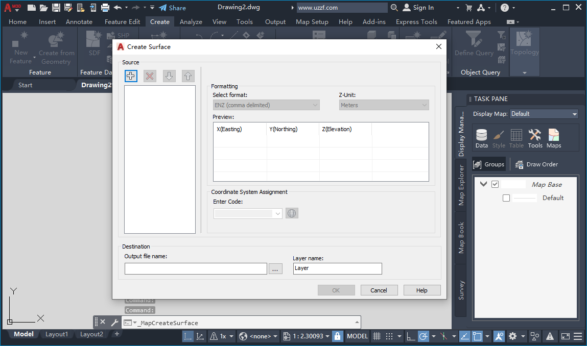Screen dimensions: 587x346
Task: Uncheck the Map Base visibility checkbox
Action: coord(495,184)
